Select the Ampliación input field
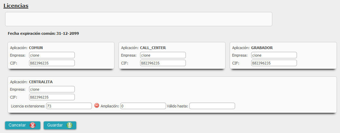Screen dimensions: 340x133 [143, 106]
